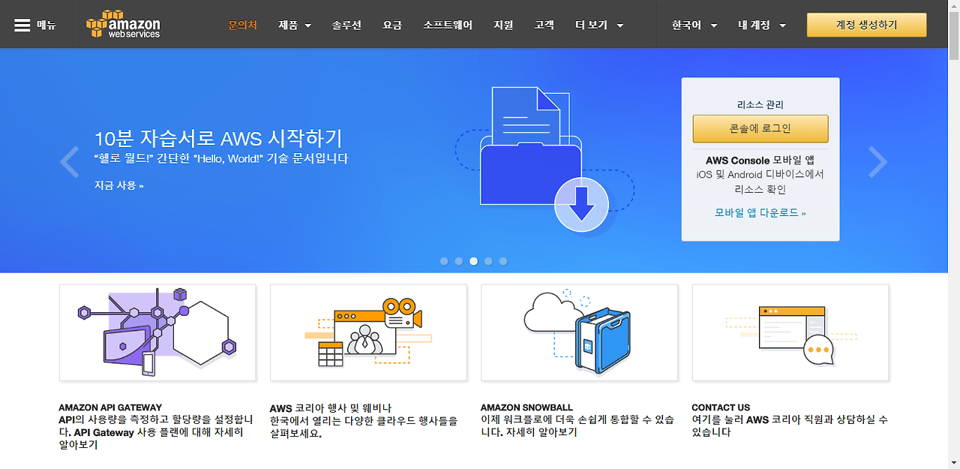Viewport: 960px width, 469px height.
Task: Click the AMAZON SNOWBALL title
Action: tap(526, 407)
